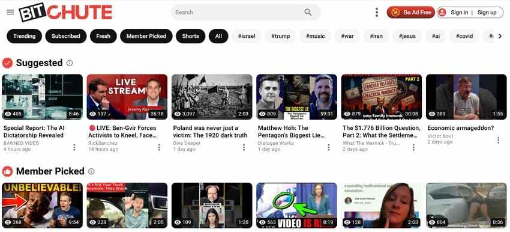This screenshot has height=232, width=510.
Task: Click the Suggested section info icon
Action: (70, 63)
